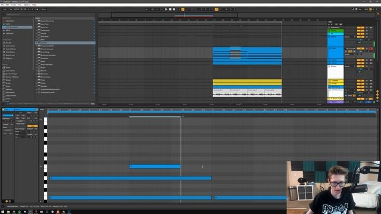Stop playback with the Stop button
381x214 pixels.
[170, 10]
